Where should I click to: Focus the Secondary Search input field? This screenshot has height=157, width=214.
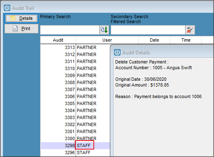148,30
